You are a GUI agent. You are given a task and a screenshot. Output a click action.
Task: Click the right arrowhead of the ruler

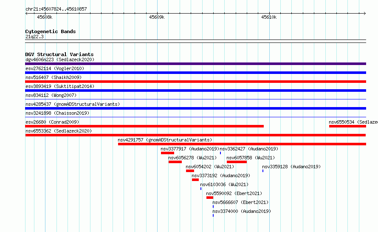point(365,14)
